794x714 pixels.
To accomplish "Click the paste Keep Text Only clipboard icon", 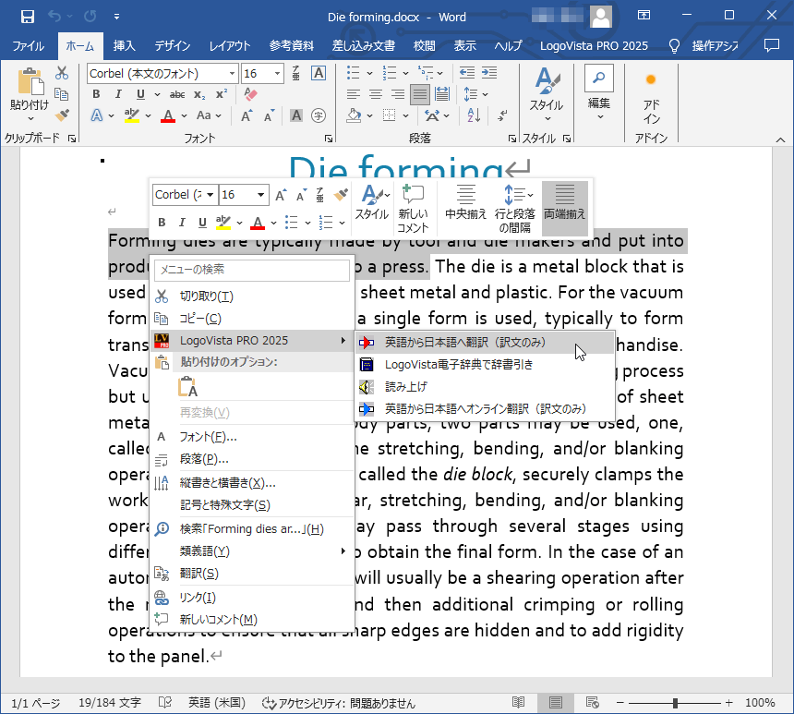I will click(x=187, y=387).
